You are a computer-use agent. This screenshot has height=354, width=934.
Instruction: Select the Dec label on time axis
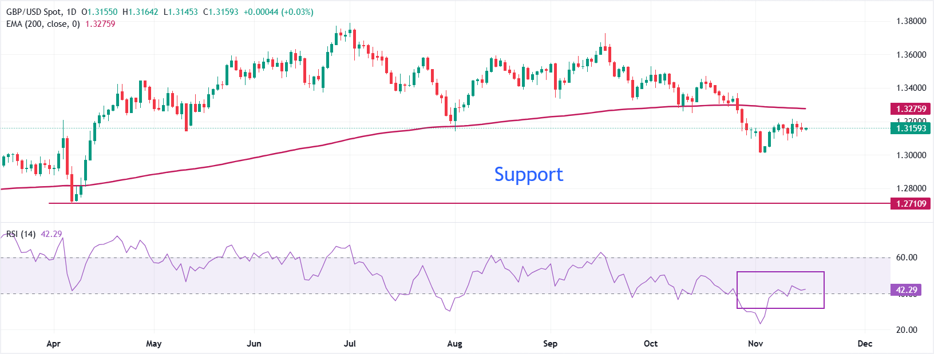[x=865, y=344]
